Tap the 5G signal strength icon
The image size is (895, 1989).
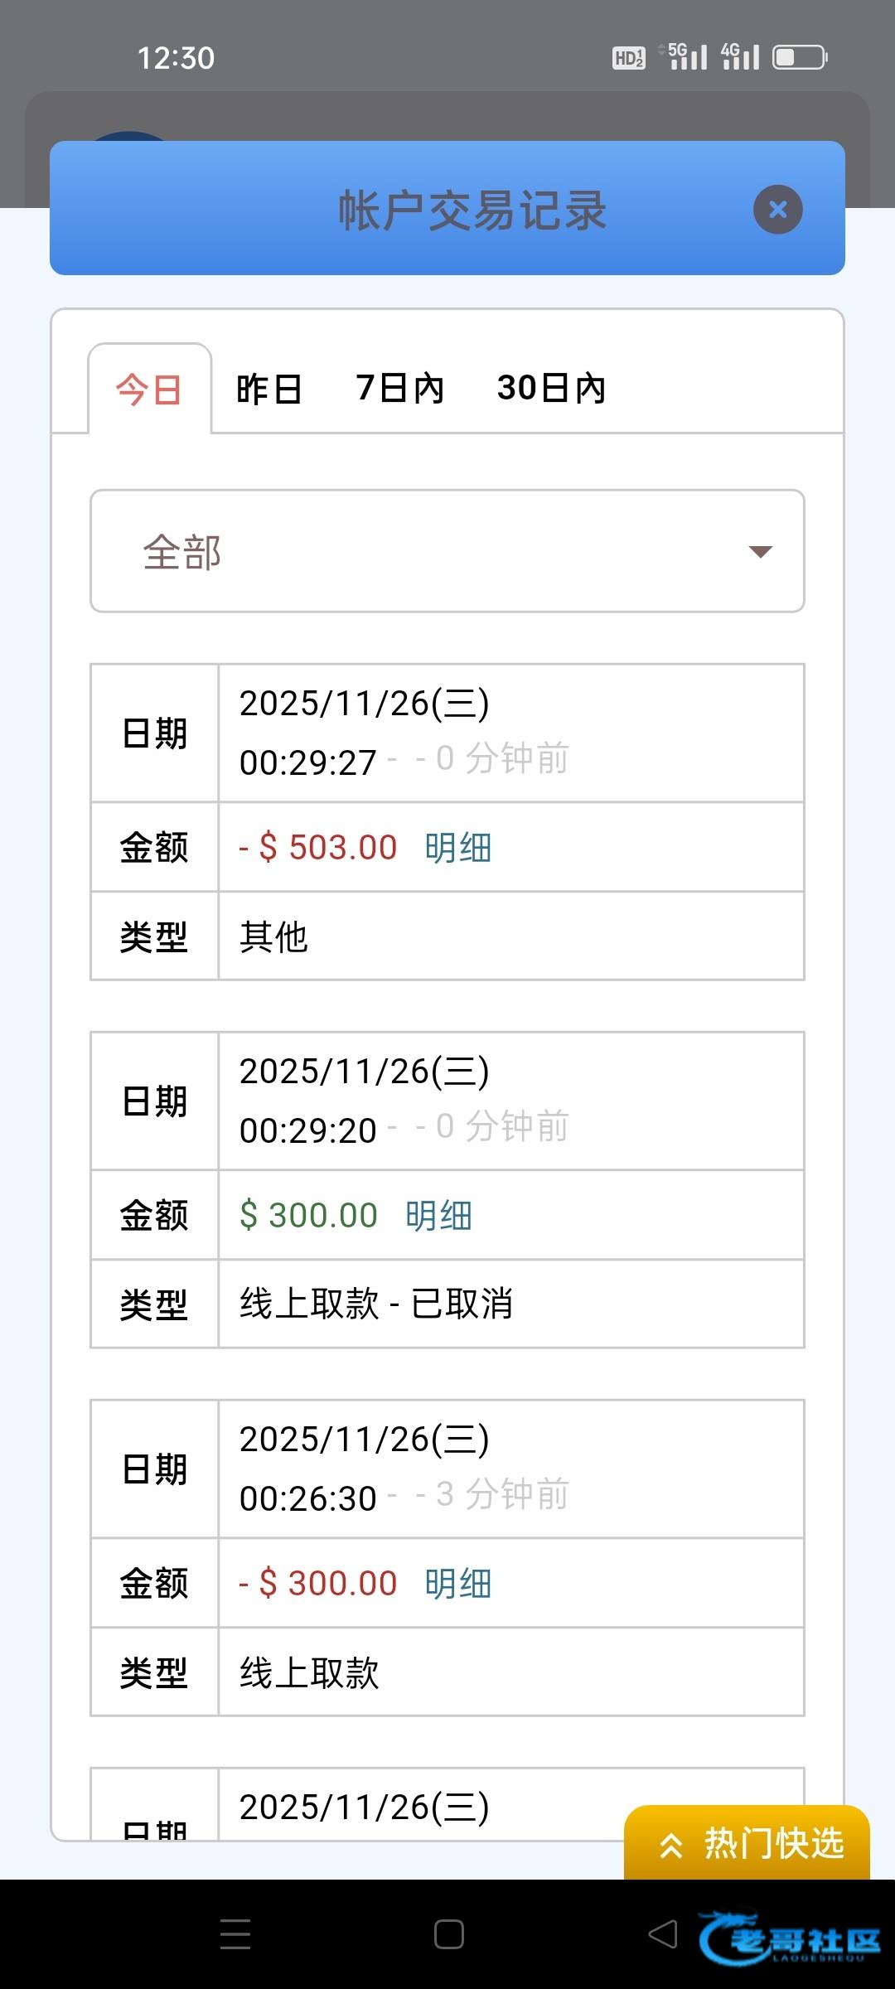pos(687,56)
